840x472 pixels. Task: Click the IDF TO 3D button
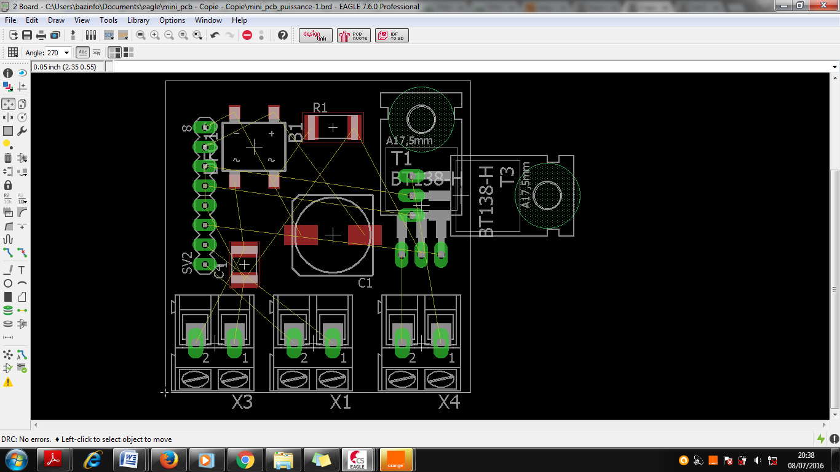(x=392, y=36)
